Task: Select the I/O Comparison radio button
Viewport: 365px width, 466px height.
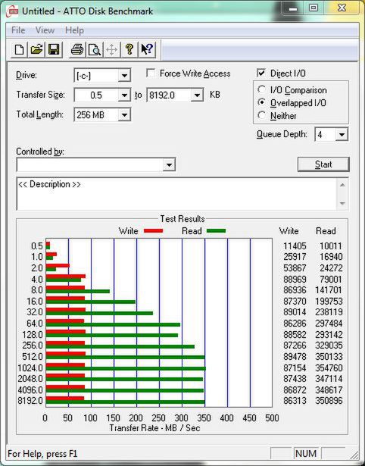Action: click(262, 89)
